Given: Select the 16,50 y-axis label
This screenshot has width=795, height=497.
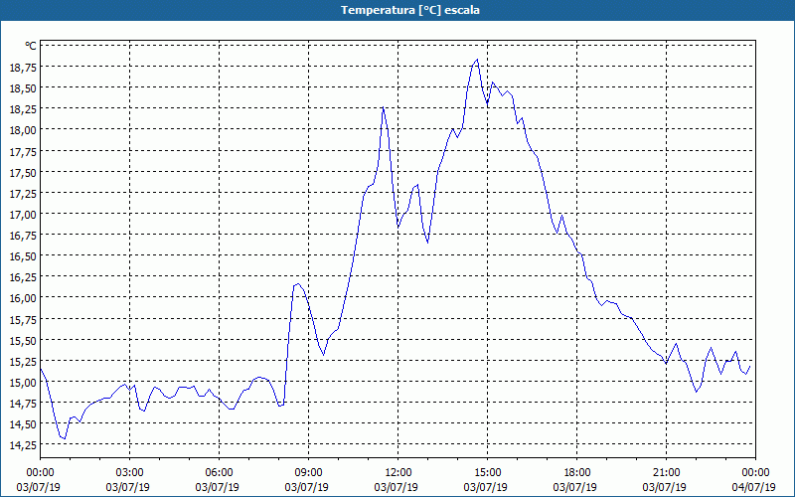Looking at the screenshot, I should [23, 255].
